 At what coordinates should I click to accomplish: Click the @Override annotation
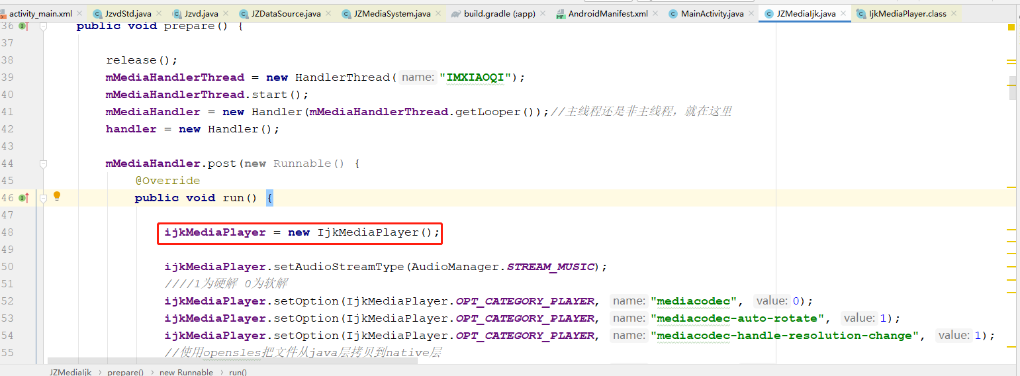tap(167, 181)
